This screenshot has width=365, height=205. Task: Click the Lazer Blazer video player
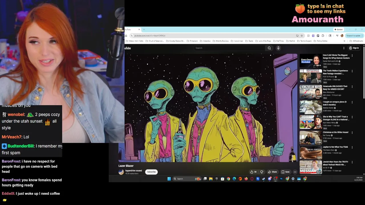(208, 108)
